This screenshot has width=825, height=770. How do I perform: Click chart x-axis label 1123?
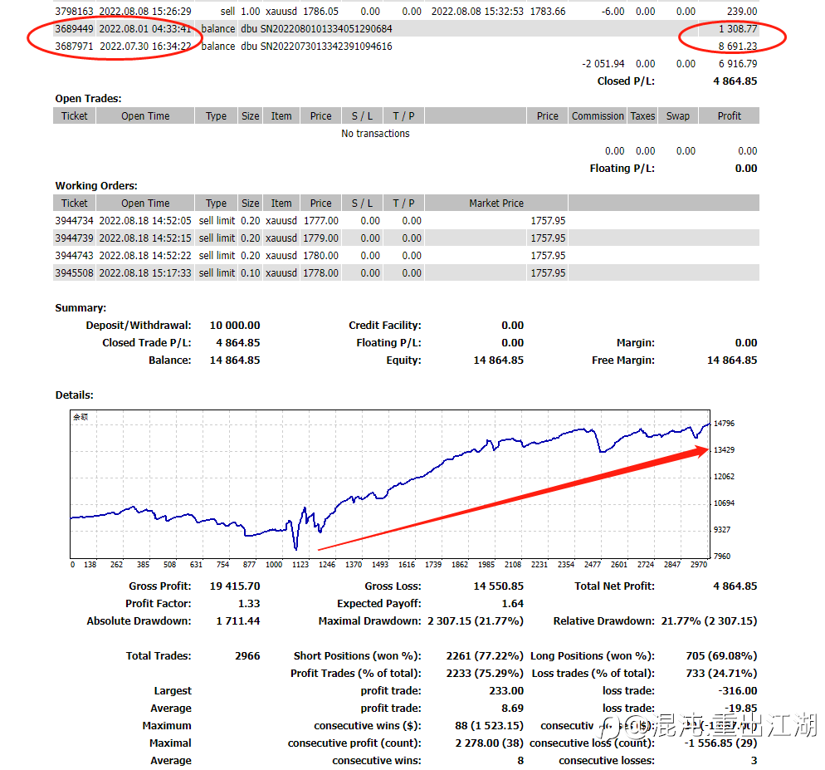[x=300, y=564]
